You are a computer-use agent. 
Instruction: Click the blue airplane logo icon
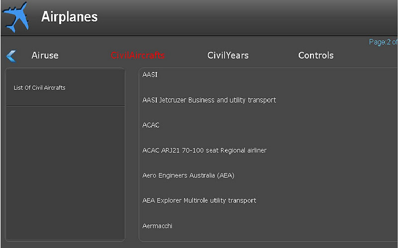click(15, 17)
